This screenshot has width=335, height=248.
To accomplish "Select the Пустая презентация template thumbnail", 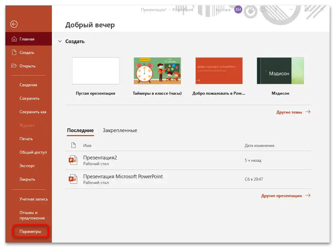I will [95, 71].
